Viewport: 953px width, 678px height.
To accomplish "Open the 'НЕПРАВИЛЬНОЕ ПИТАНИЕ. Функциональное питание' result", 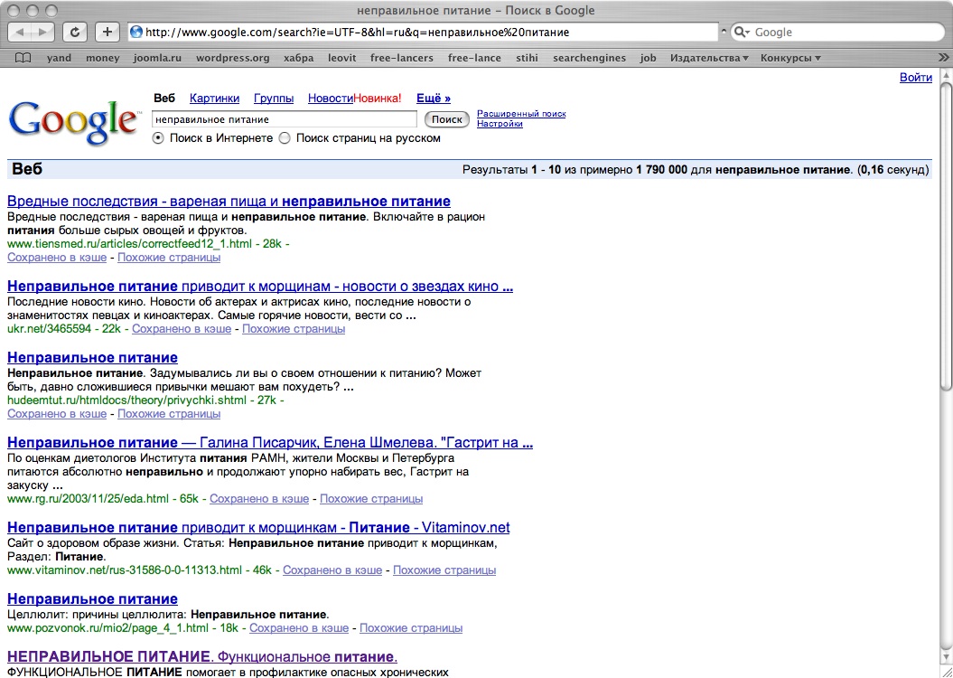I will click(x=202, y=657).
